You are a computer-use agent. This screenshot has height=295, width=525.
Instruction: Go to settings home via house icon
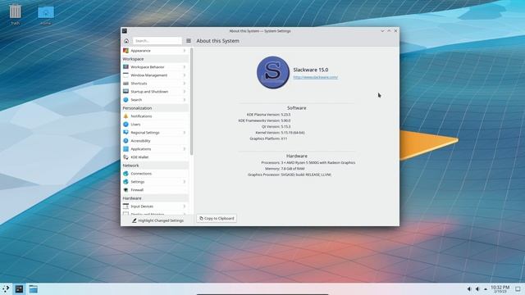tap(126, 41)
